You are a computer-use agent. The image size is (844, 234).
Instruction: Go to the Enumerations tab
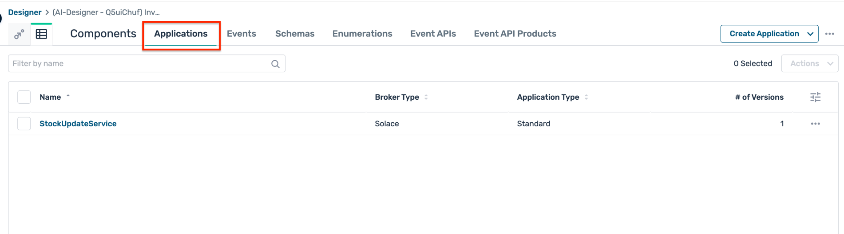pos(362,34)
